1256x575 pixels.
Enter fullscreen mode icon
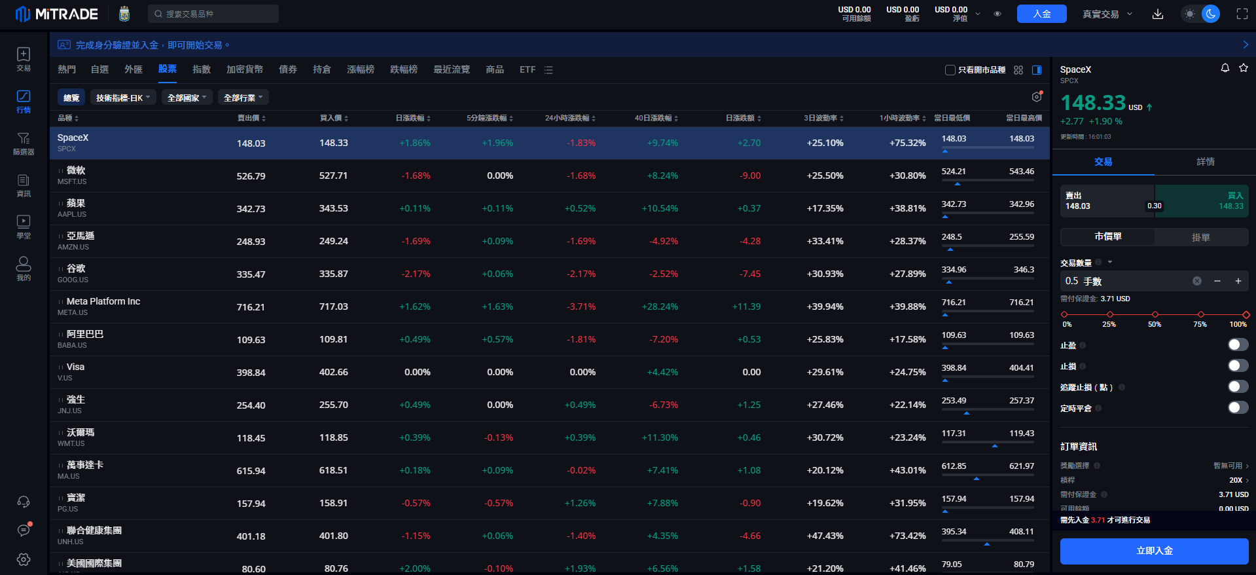pos(1242,14)
